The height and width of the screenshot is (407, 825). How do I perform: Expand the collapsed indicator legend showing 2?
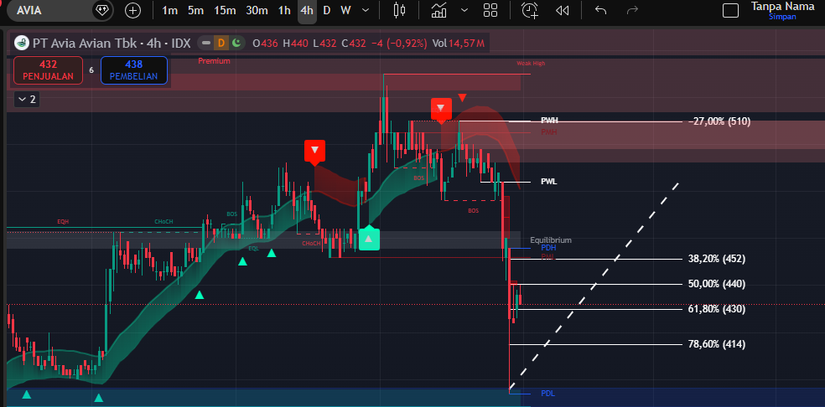click(x=27, y=99)
